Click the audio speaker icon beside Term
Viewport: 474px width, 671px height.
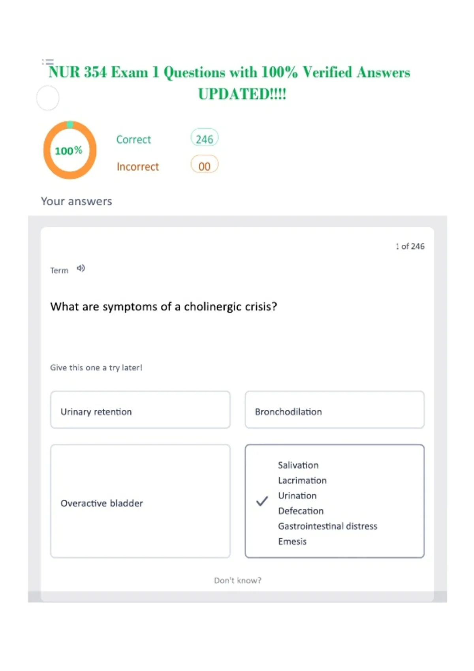click(x=81, y=268)
